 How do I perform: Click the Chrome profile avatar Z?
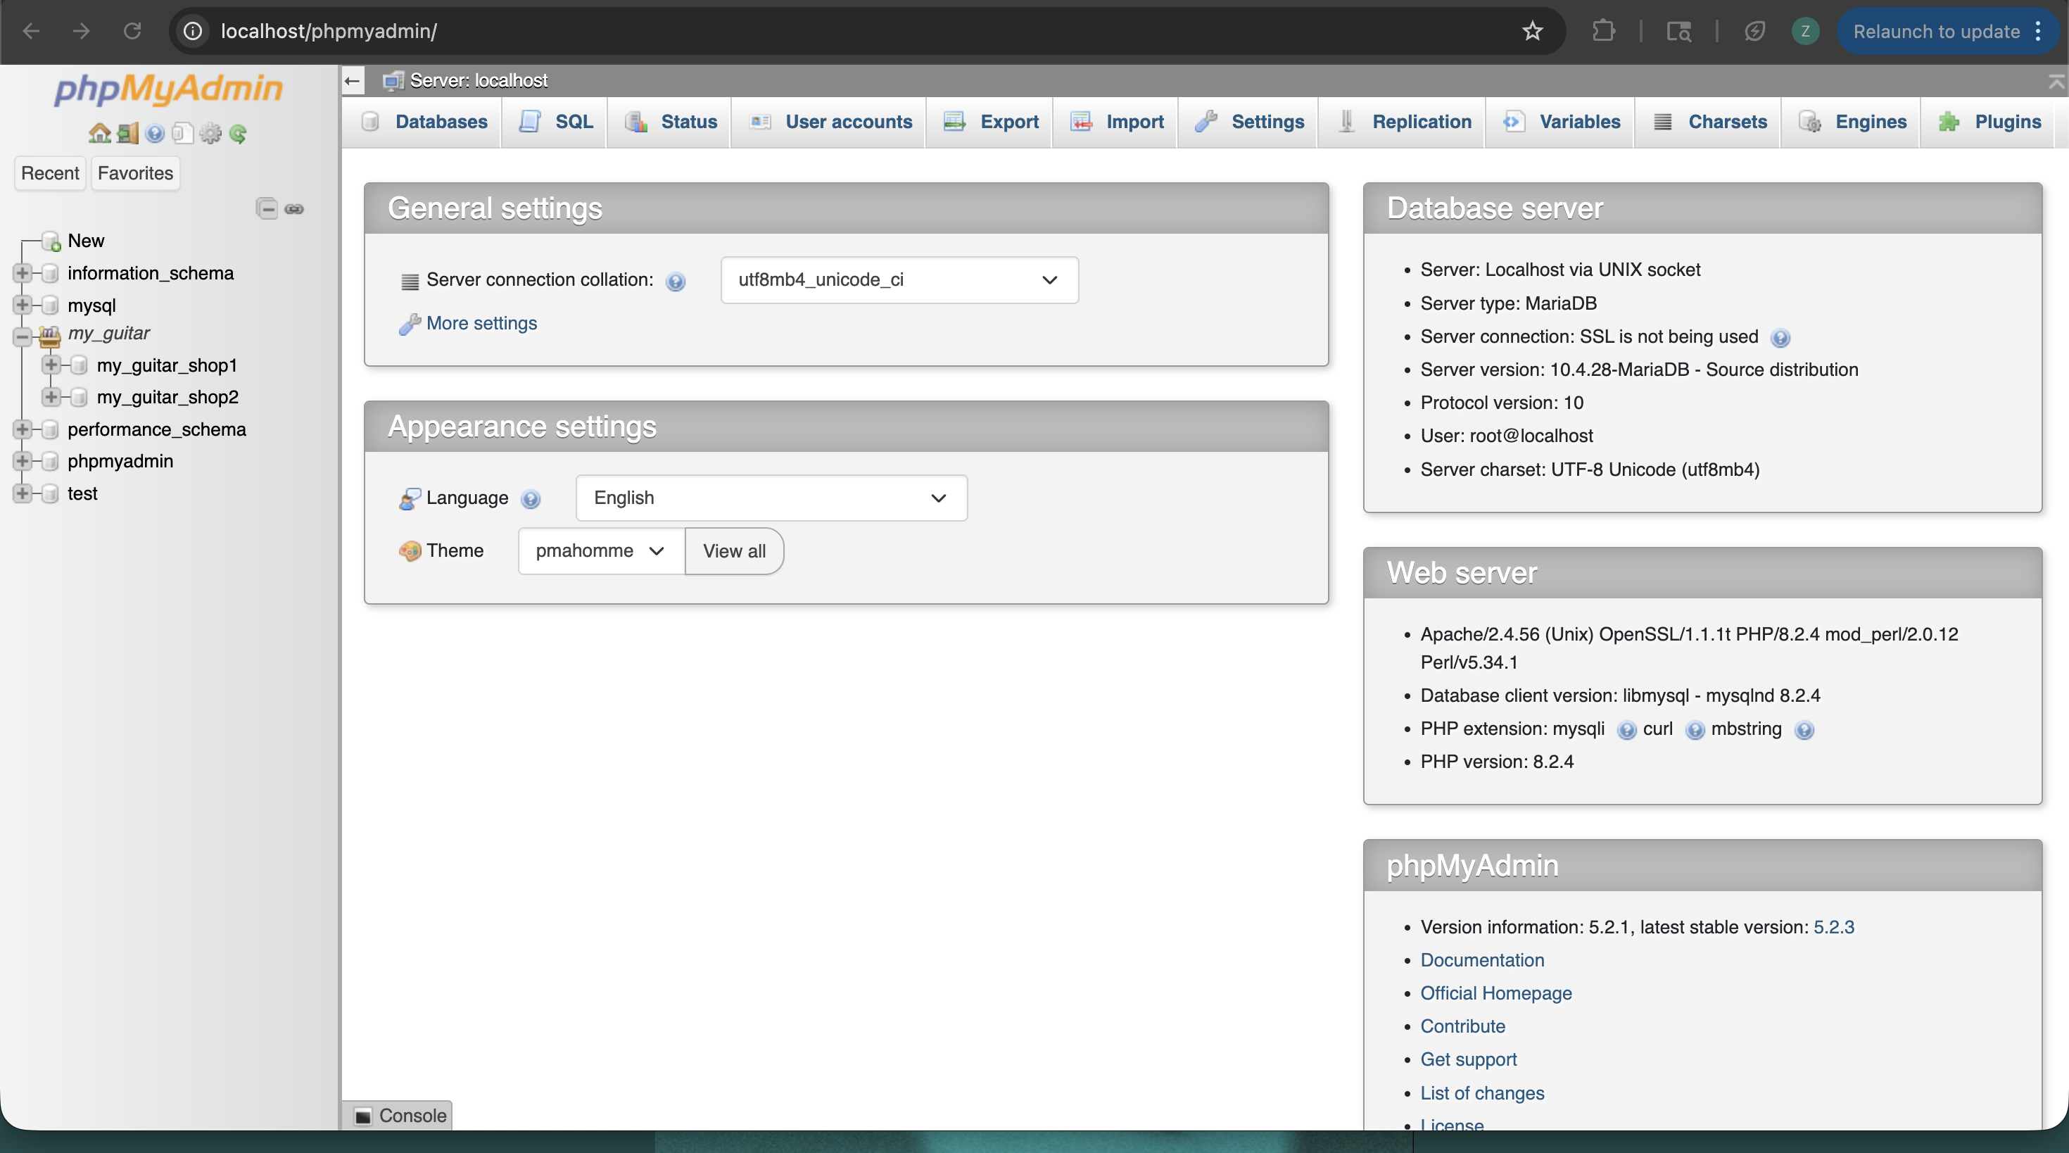coord(1805,32)
